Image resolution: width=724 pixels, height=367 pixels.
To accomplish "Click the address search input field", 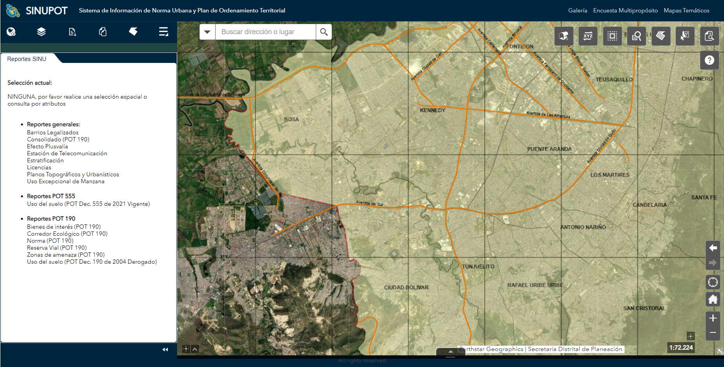I will click(266, 32).
